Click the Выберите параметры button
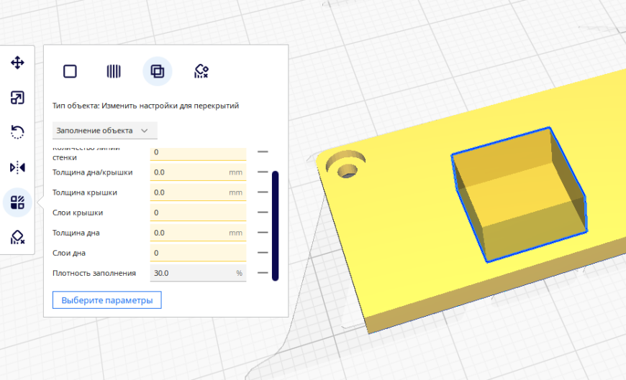Viewport: 626px width, 380px height. (x=107, y=300)
